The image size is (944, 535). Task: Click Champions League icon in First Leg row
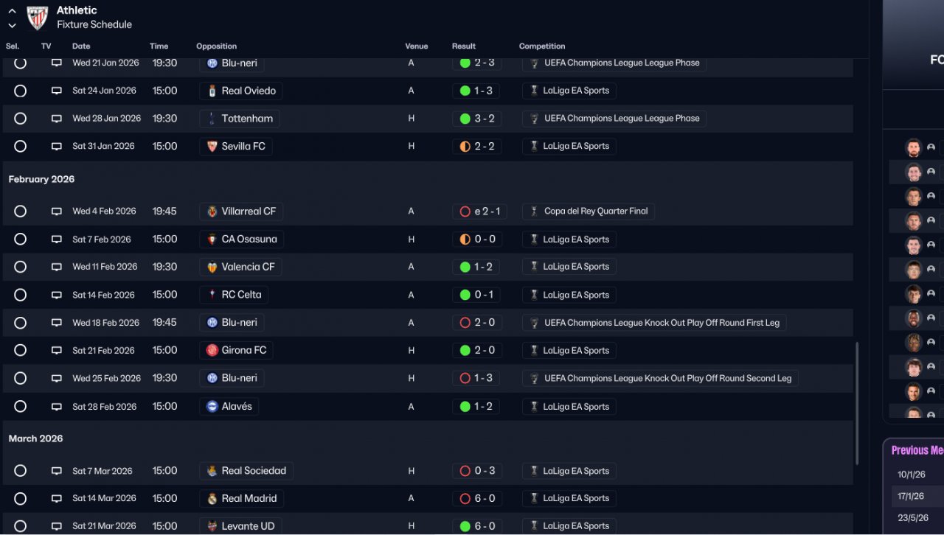point(534,323)
